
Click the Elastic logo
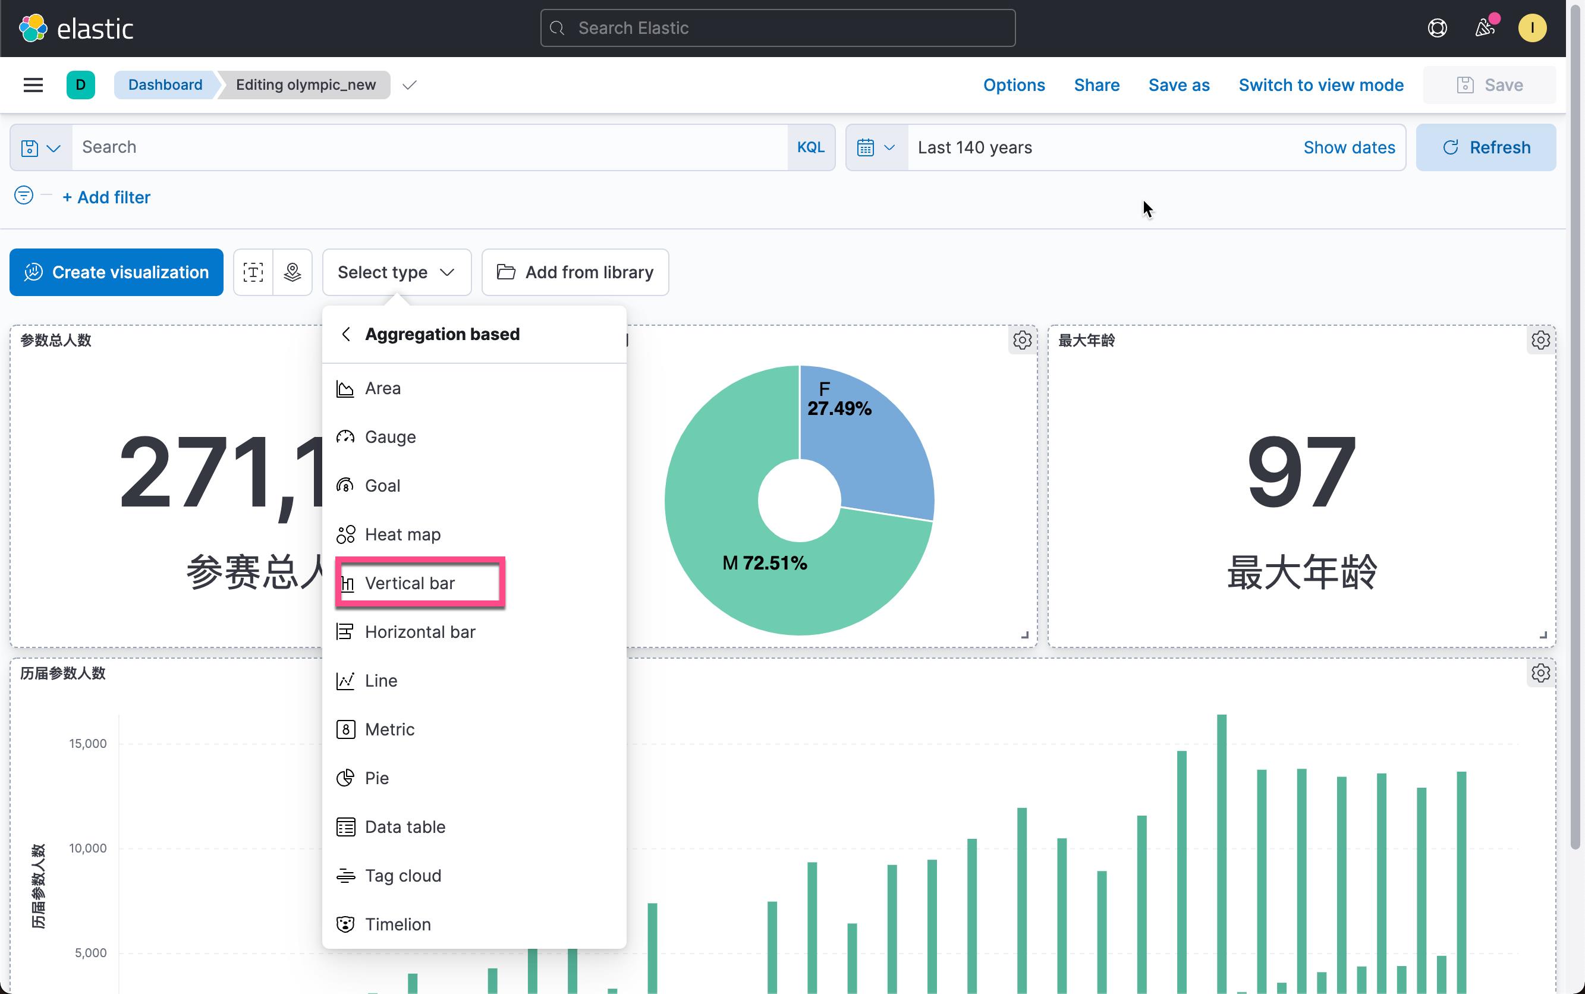76,29
